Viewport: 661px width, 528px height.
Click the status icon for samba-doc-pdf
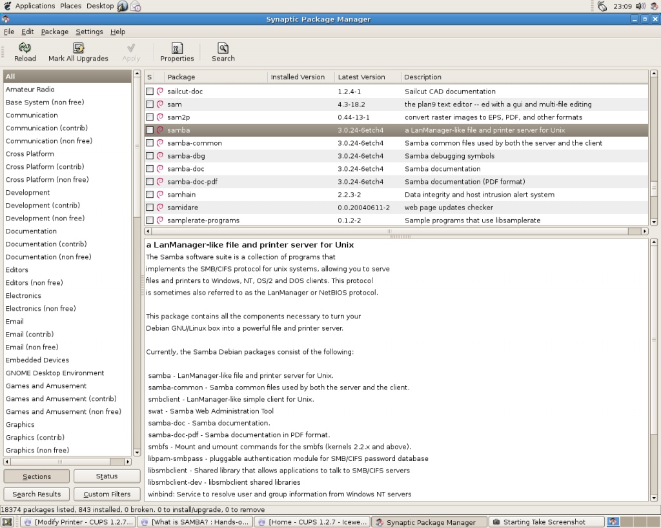(x=160, y=181)
